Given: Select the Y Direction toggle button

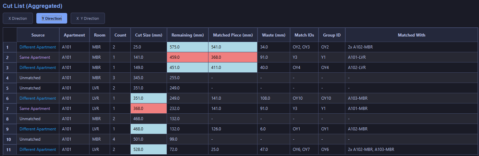Looking at the screenshot, I should coord(52,18).
